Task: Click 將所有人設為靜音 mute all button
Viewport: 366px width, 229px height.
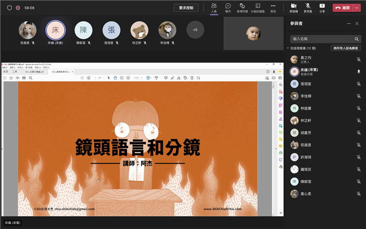Action: [x=345, y=48]
